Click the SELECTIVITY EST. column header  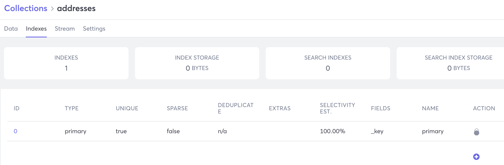click(337, 108)
